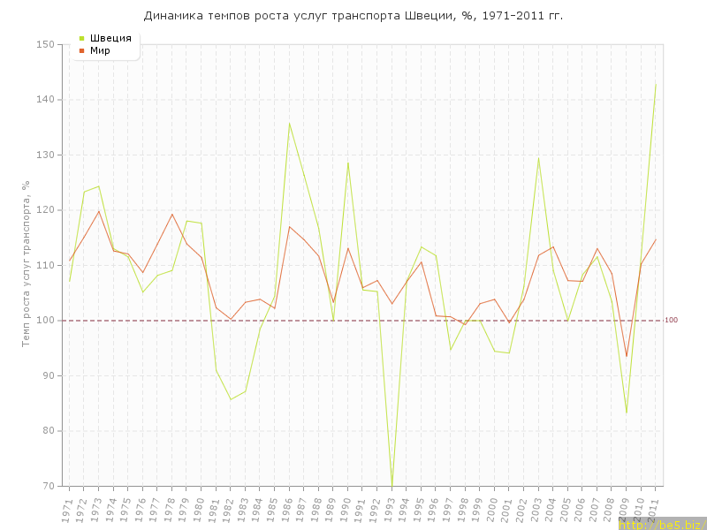The width and height of the screenshot is (707, 530).
Task: Toggle the Мир series legend label
Action: [x=100, y=50]
